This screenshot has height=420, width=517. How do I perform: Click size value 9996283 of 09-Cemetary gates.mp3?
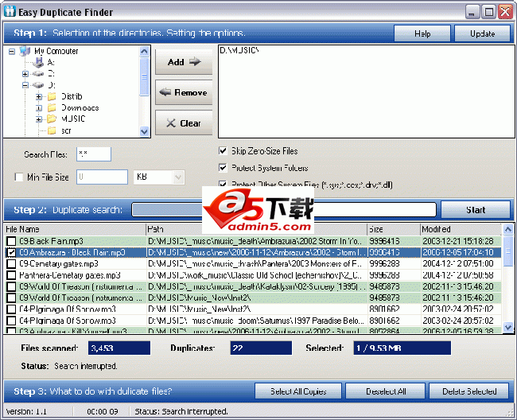(x=384, y=264)
